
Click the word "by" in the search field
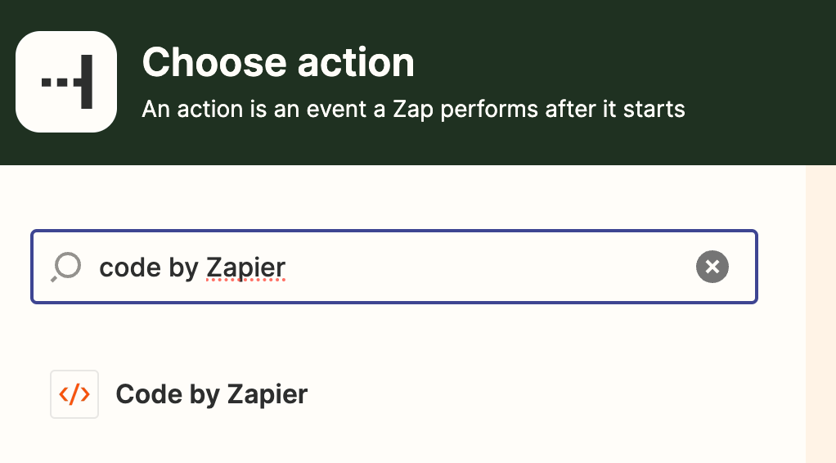click(x=184, y=267)
